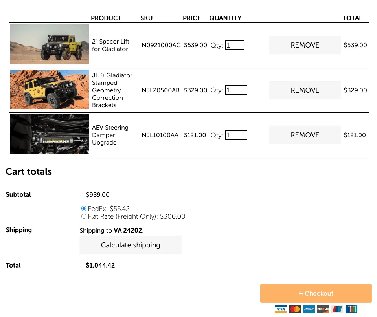Viewport: 377px width, 317px height.
Task: Edit quantity for AEV Steering Damper
Action: (x=236, y=135)
